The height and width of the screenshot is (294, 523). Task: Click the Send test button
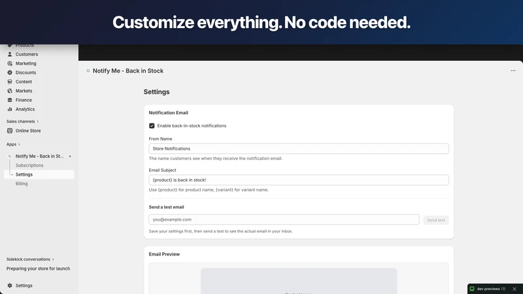[x=436, y=220]
